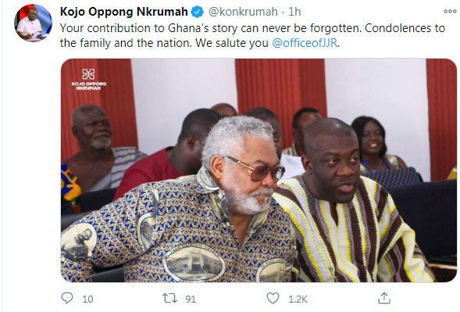
Task: Click the 1.2K likes count
Action: point(298,299)
